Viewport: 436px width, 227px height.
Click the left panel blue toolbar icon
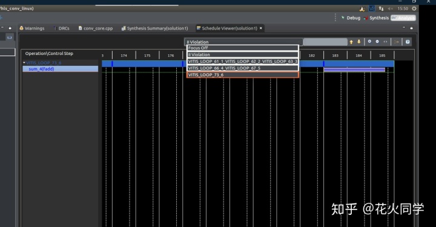pyautogui.click(x=10, y=37)
